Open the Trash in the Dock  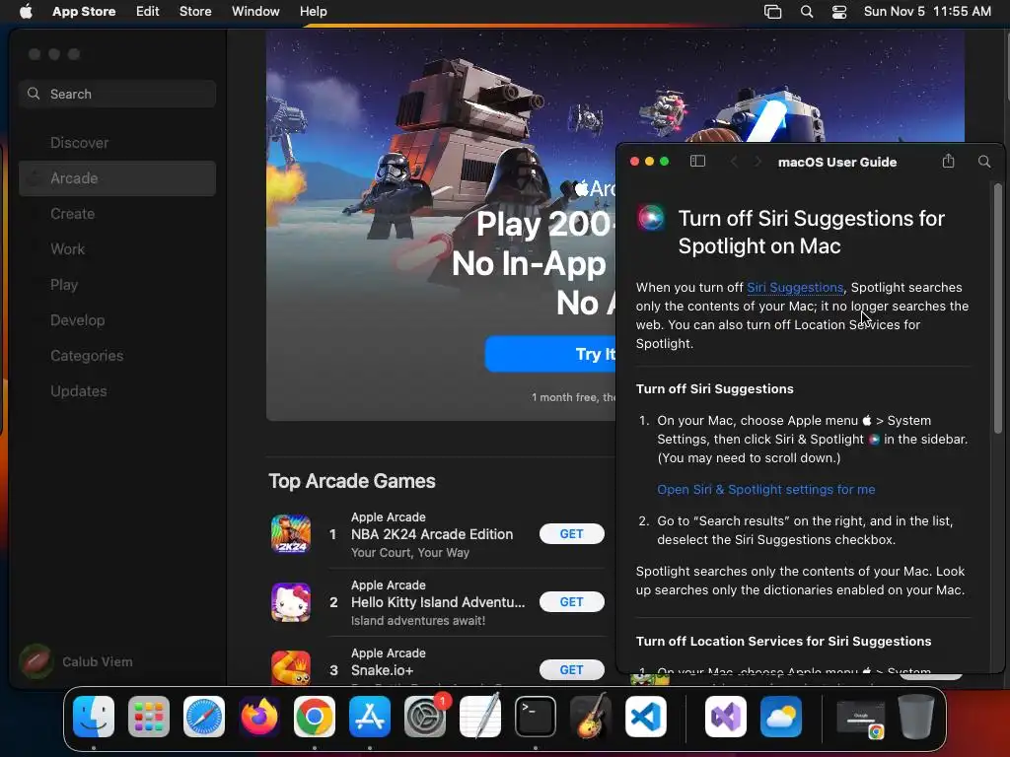point(916,717)
